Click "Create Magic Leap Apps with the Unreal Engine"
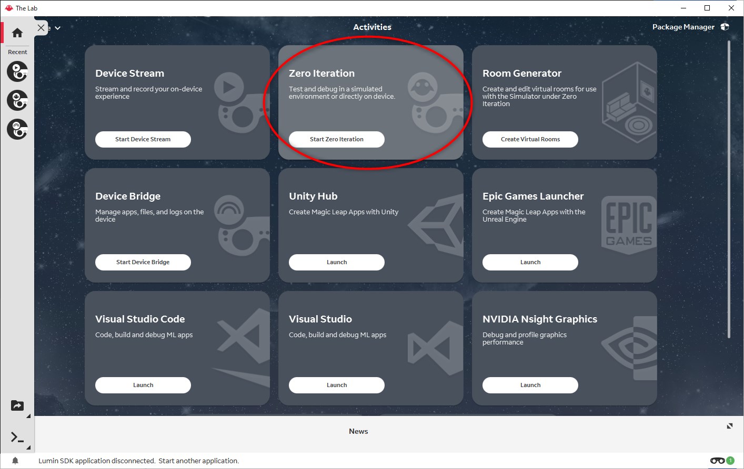The image size is (744, 469). pyautogui.click(x=534, y=215)
